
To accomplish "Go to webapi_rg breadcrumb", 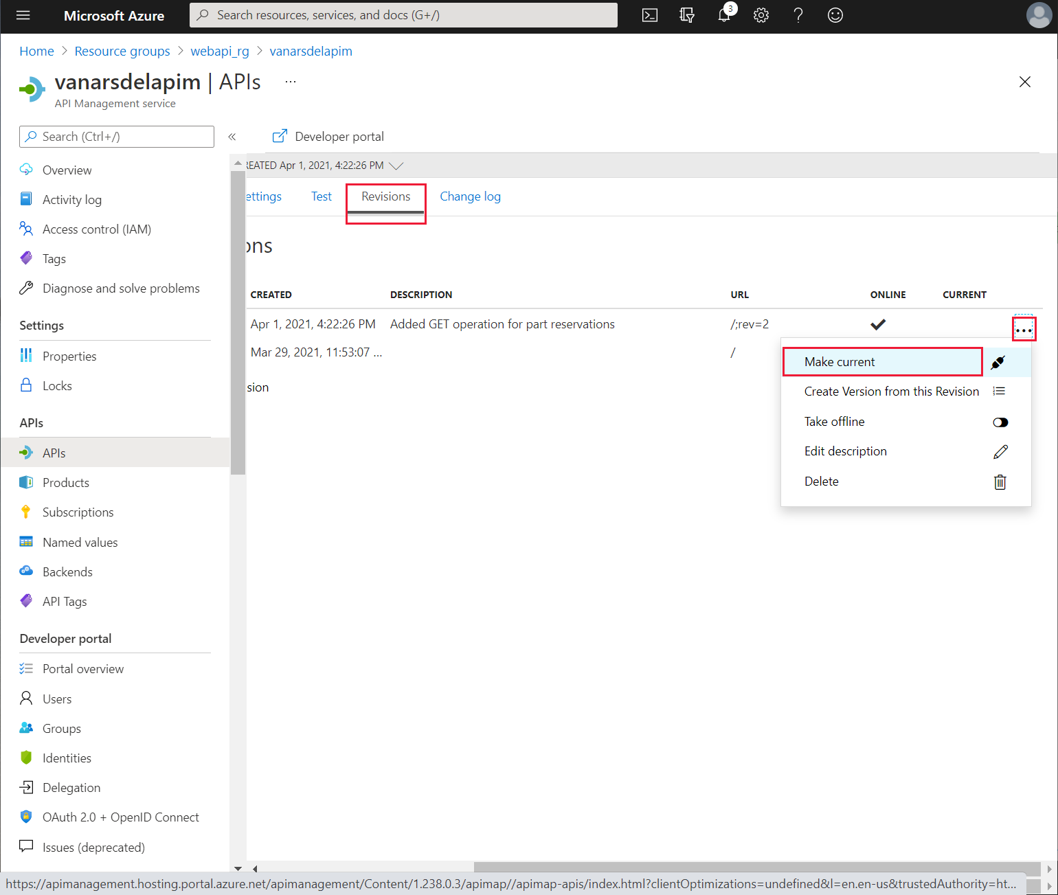I will tap(220, 51).
